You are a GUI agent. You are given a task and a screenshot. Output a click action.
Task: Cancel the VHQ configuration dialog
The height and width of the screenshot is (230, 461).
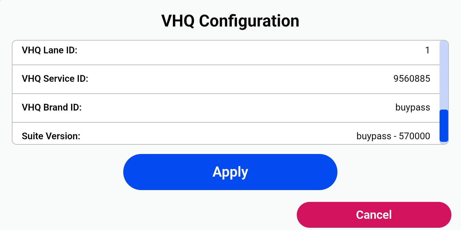pyautogui.click(x=374, y=215)
